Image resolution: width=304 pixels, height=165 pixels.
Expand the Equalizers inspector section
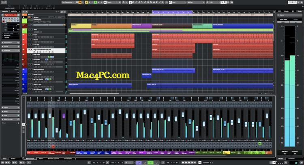click(x=11, y=50)
